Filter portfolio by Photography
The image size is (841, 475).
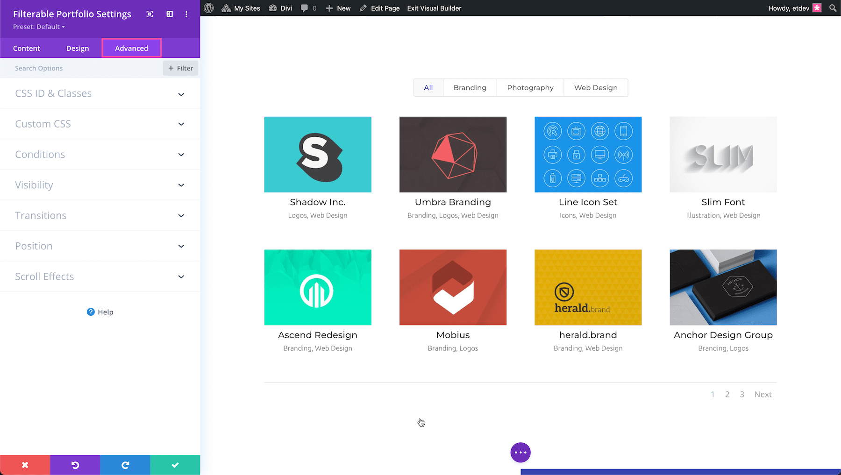530,87
